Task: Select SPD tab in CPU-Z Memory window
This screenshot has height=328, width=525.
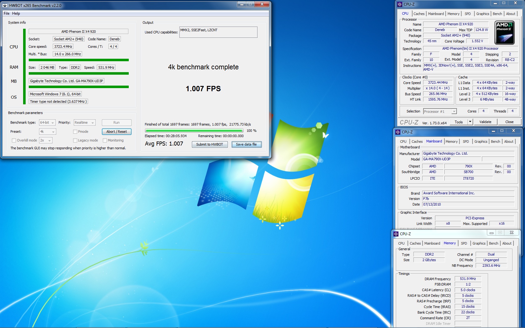Action: click(x=464, y=243)
